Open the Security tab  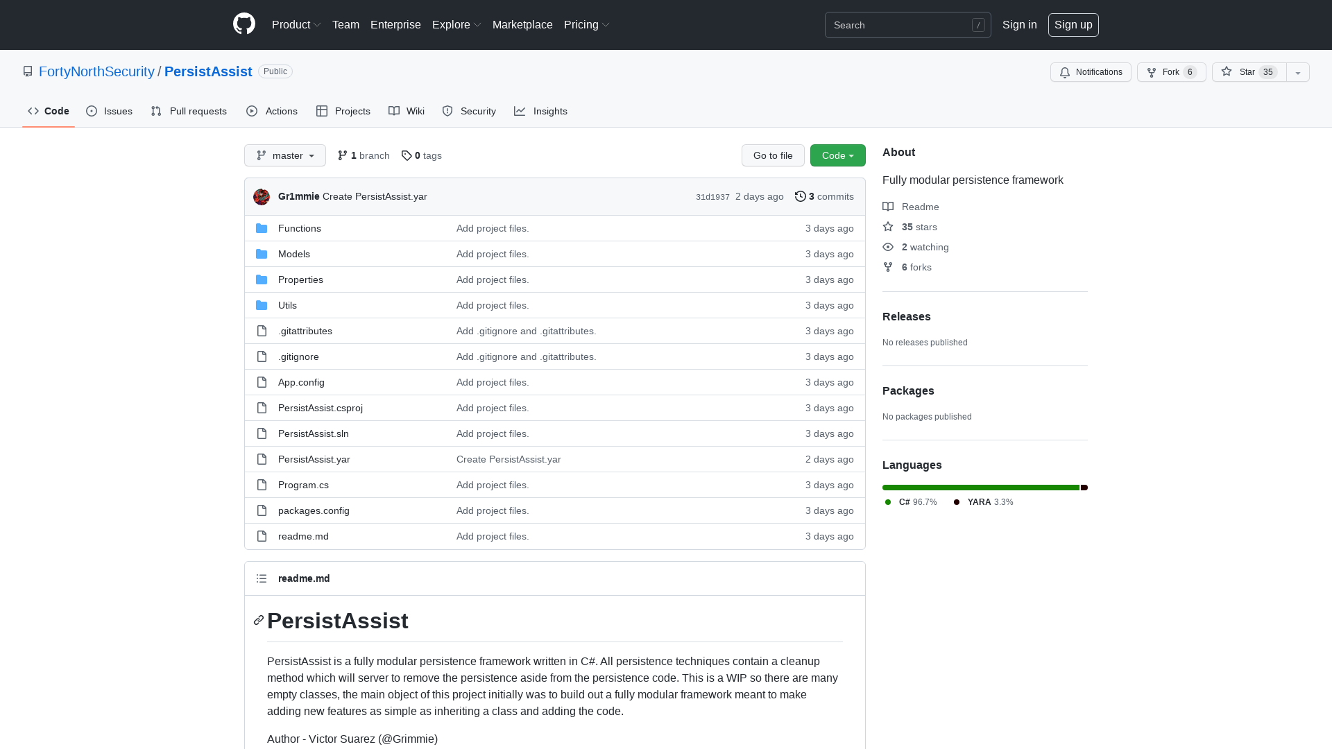[x=469, y=111]
